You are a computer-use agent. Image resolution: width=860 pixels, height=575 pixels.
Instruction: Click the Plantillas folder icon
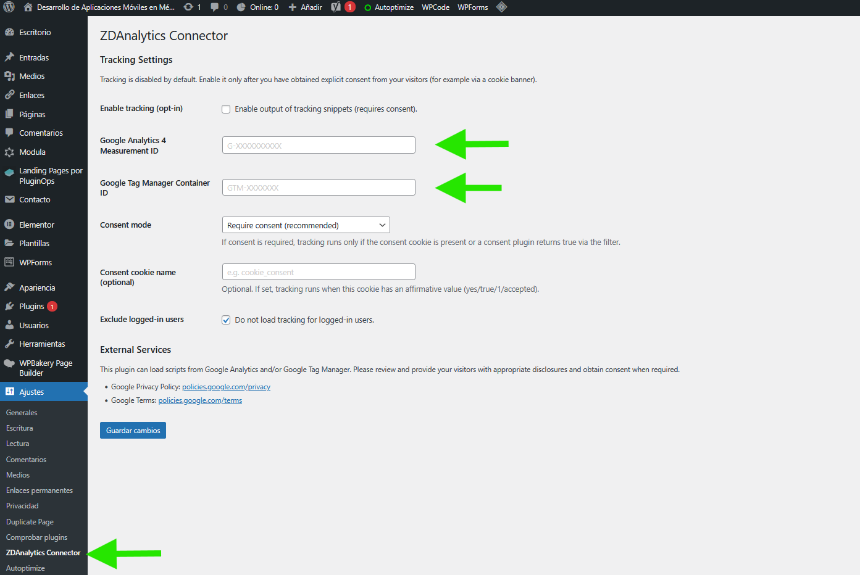9,243
